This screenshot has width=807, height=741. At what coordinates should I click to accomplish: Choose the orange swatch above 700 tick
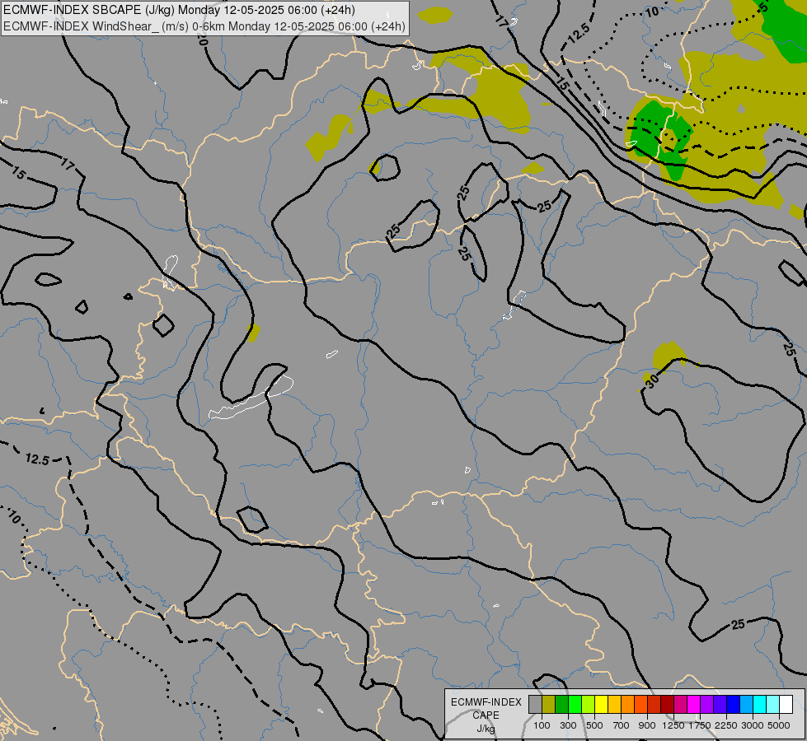tap(627, 705)
